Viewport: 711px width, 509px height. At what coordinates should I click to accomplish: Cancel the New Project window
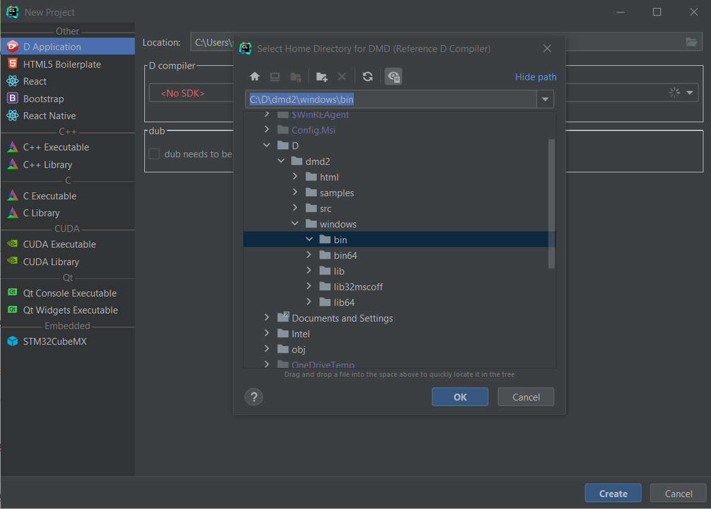(678, 493)
